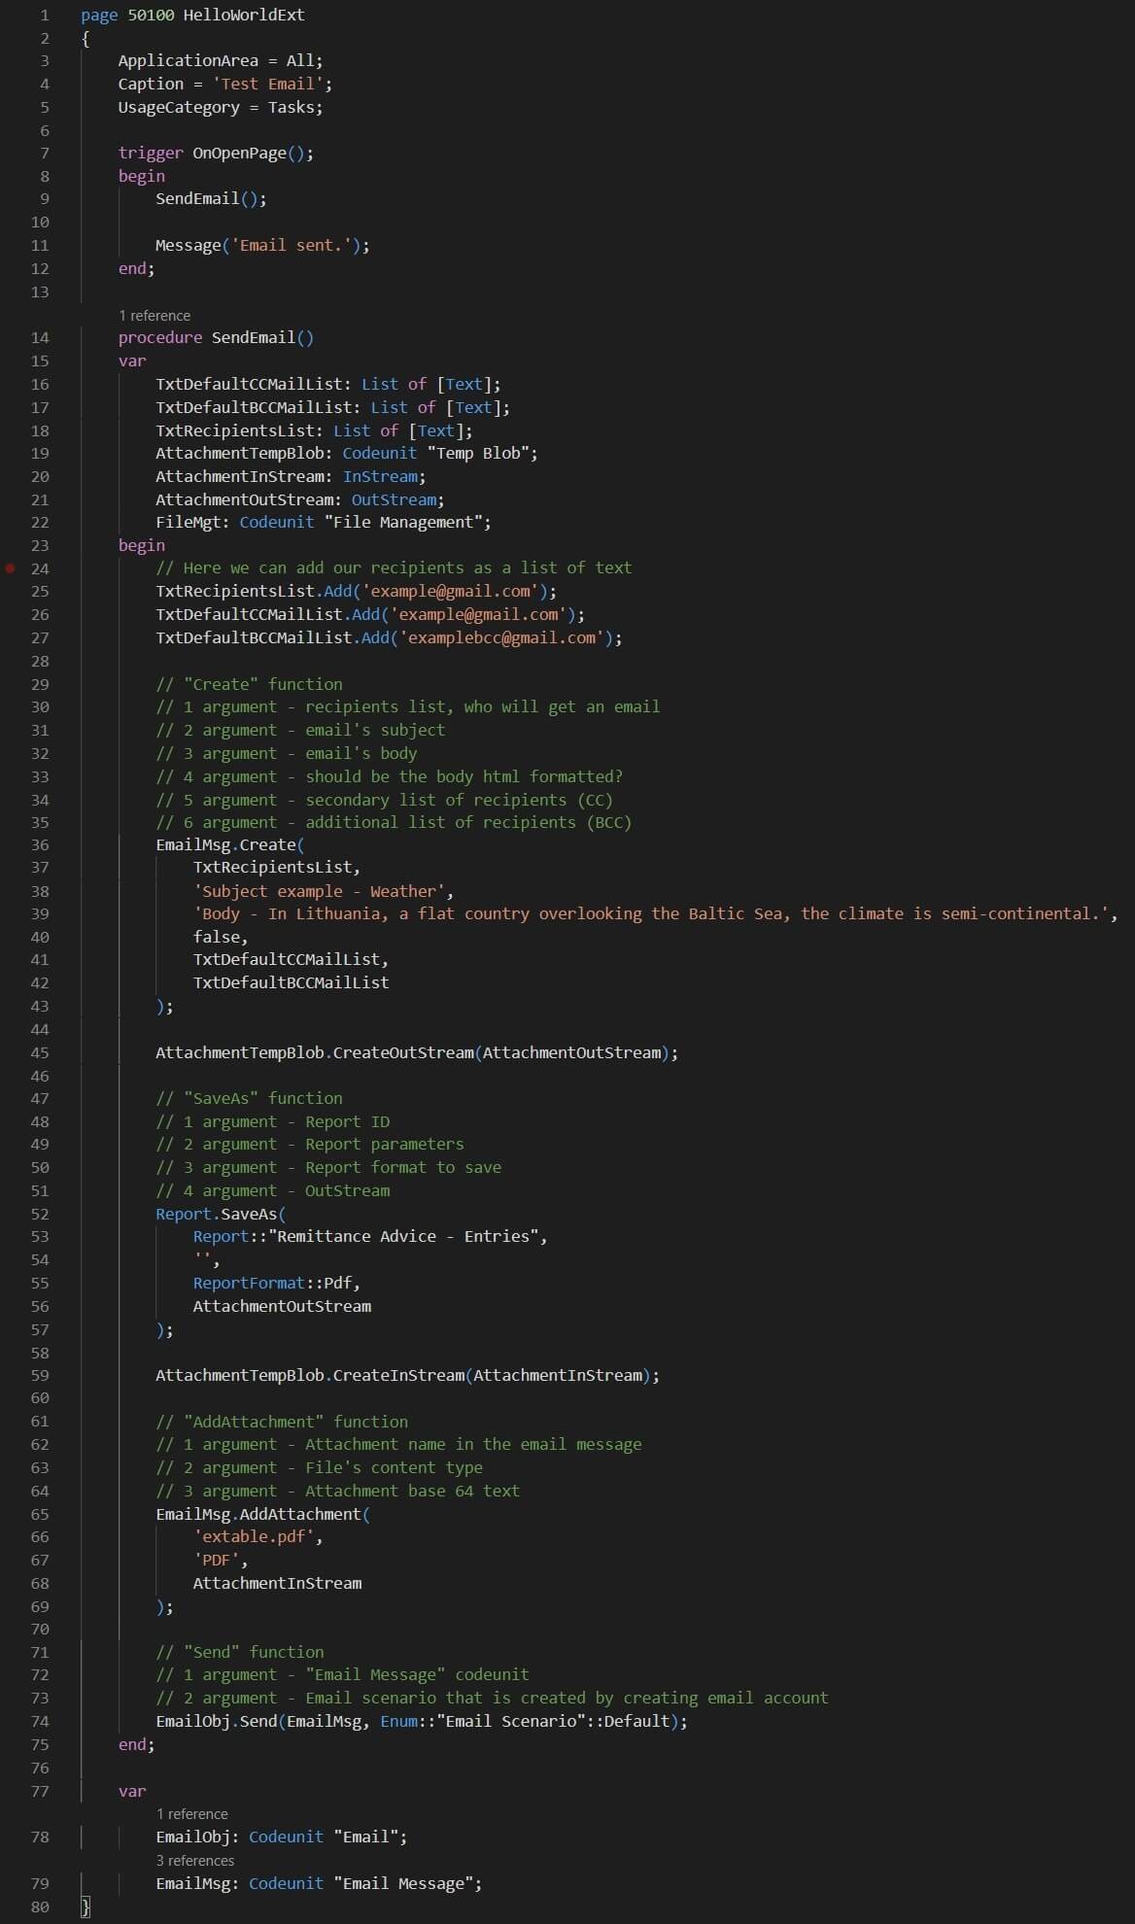Remove the red breakpoint beside line 24
This screenshot has width=1135, height=1924.
coord(11,568)
